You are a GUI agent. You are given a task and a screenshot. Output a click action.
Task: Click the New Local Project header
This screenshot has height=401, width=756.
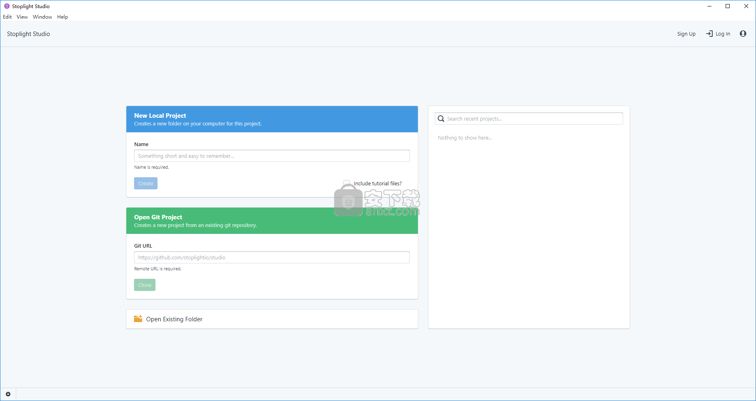pos(272,119)
